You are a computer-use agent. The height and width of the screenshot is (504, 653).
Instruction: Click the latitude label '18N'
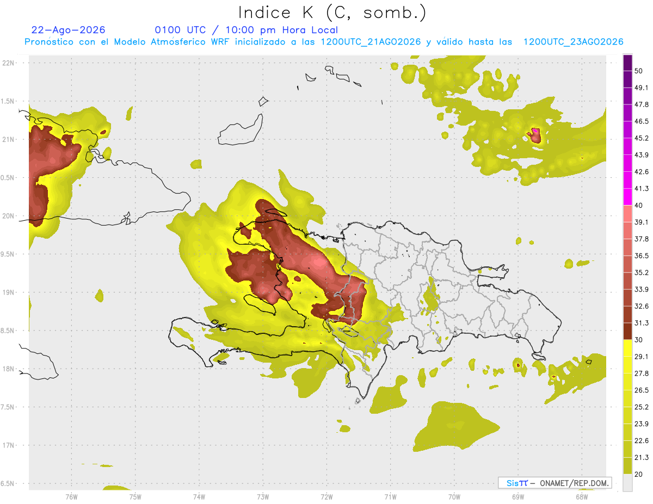(x=8, y=369)
